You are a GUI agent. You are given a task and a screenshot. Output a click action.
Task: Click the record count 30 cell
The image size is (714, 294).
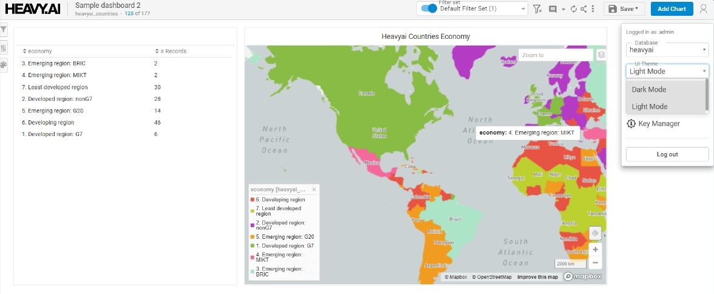[x=157, y=87]
